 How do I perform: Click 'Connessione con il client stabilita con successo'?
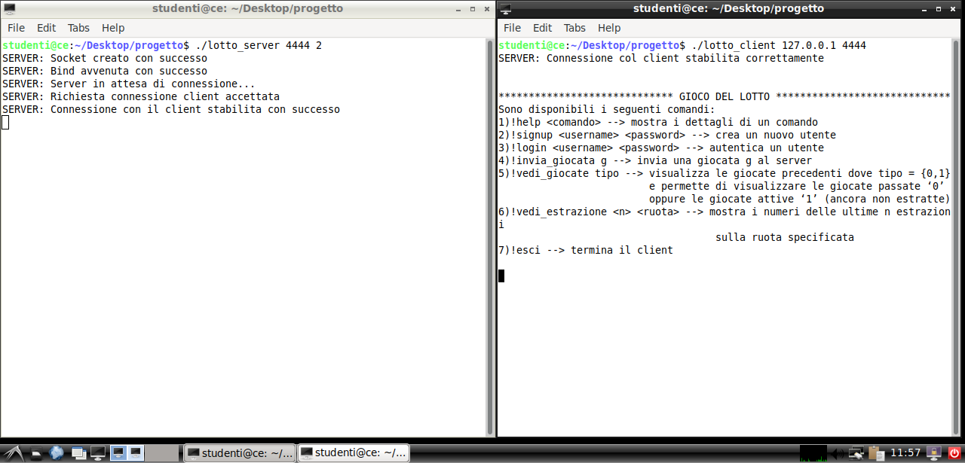[171, 109]
